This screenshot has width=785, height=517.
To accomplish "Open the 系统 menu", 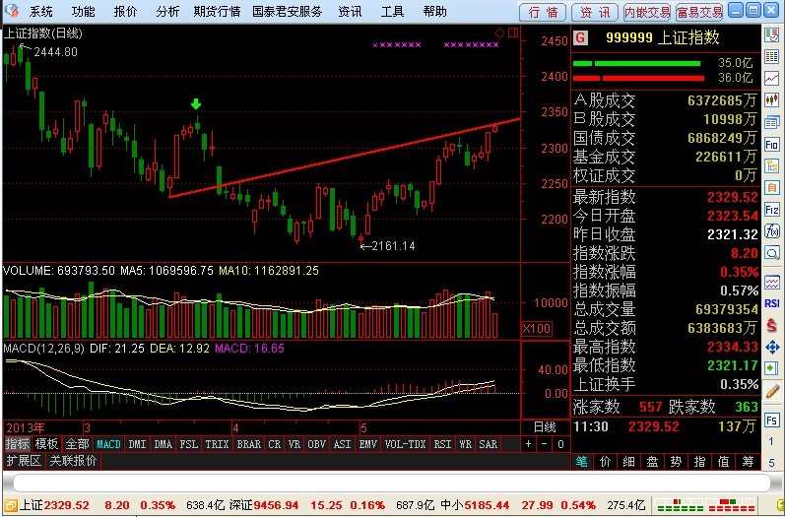I will point(41,12).
